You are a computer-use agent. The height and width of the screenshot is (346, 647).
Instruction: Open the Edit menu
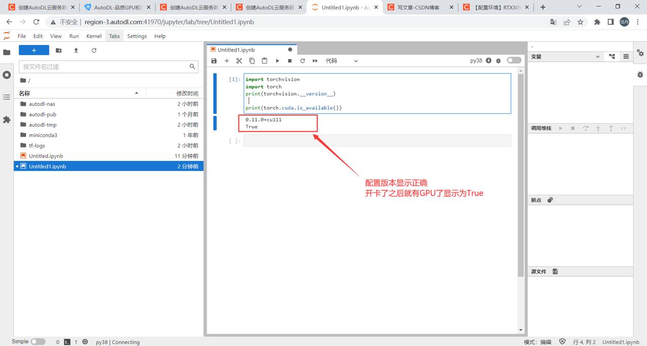[x=38, y=36]
